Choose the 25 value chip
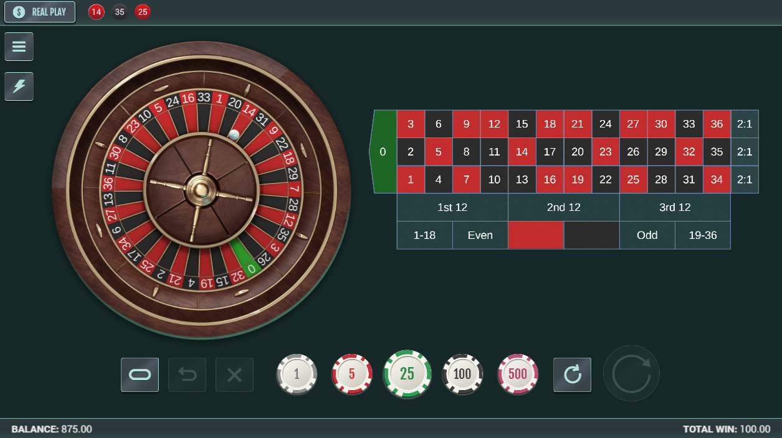This screenshot has height=438, width=782. [x=407, y=373]
